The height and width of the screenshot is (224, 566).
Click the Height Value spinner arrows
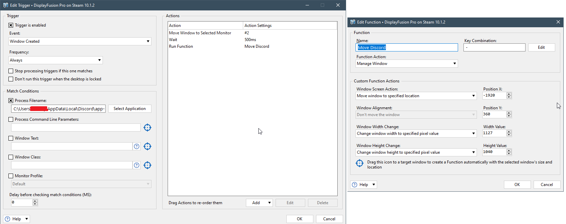tap(509, 152)
